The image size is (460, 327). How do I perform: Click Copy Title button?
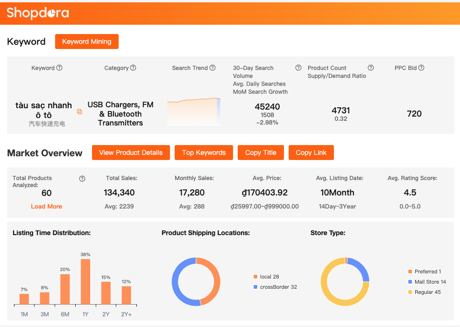pyautogui.click(x=261, y=153)
